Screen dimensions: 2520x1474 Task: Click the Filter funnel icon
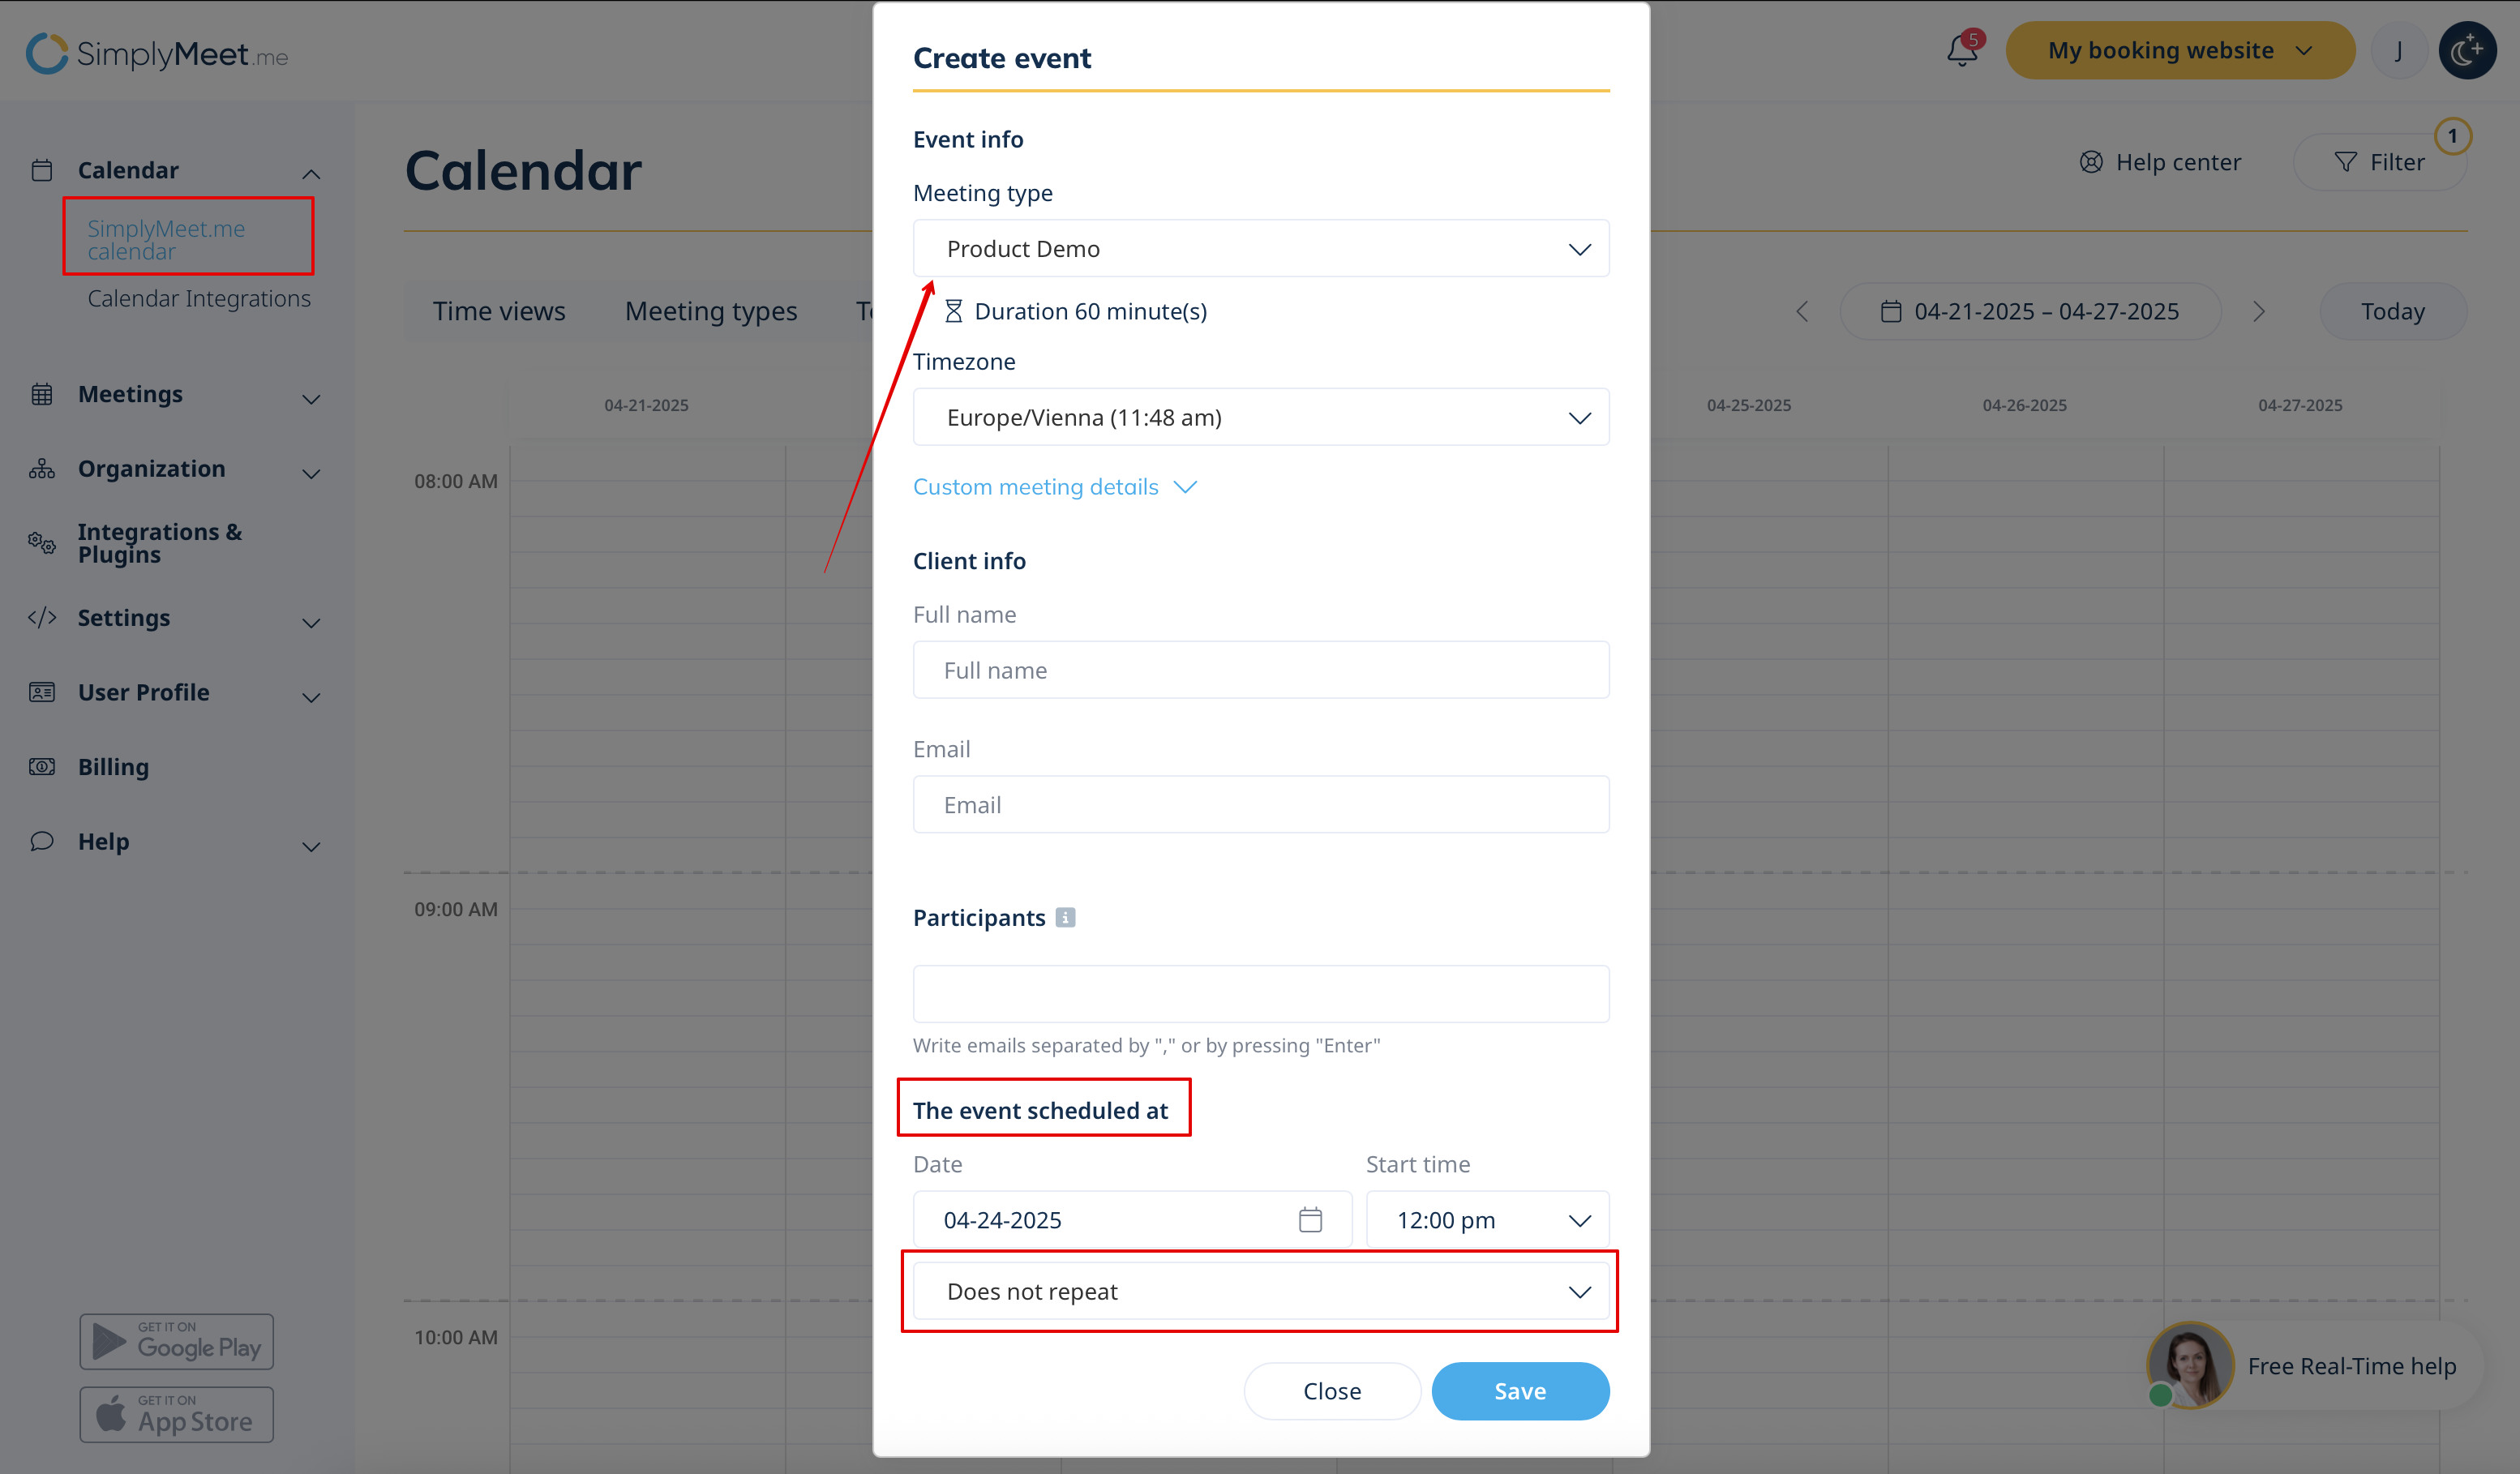point(2345,162)
